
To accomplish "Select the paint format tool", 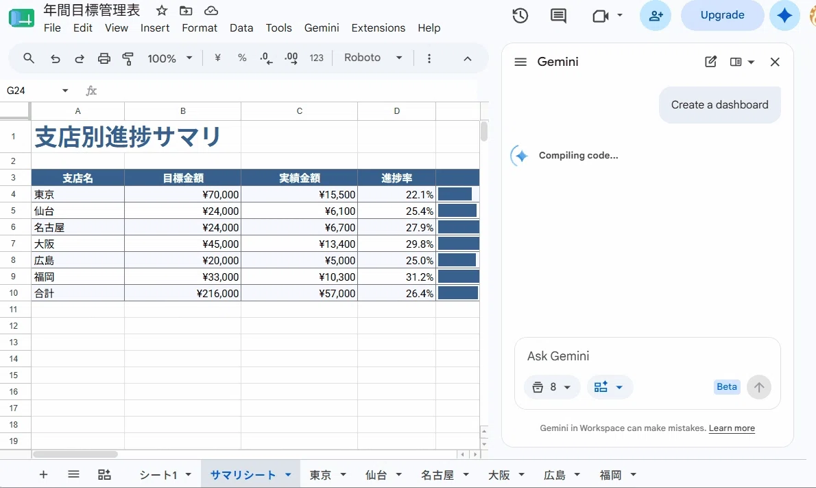I will [x=128, y=58].
